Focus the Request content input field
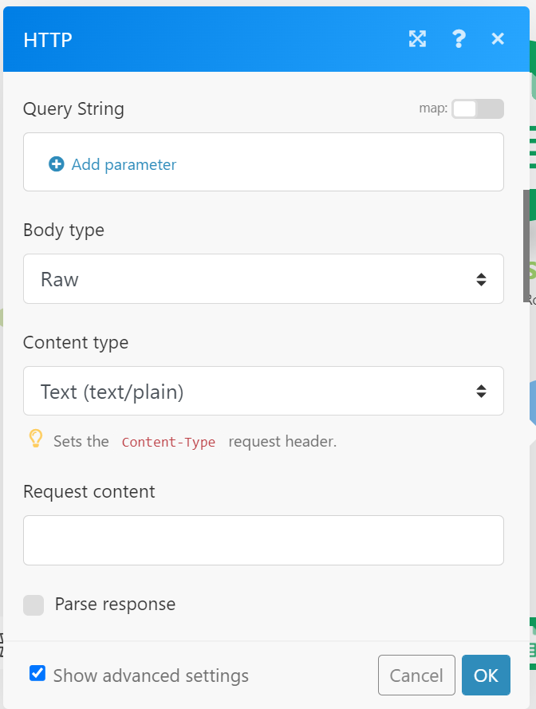Viewport: 536px width, 709px height. click(263, 541)
